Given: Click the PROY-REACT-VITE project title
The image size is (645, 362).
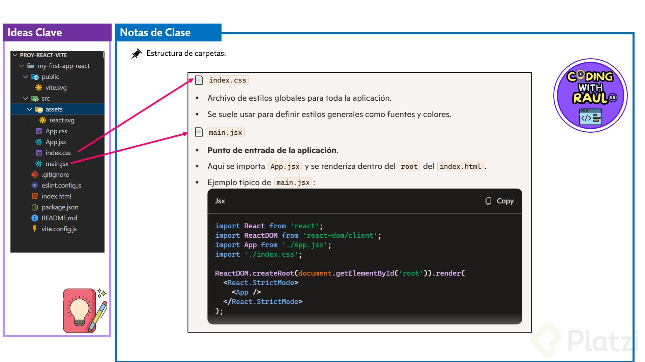Looking at the screenshot, I should coord(43,55).
